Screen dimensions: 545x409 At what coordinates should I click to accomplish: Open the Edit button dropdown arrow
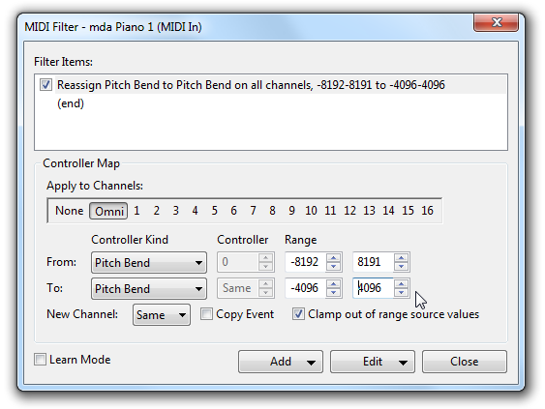[x=404, y=363]
